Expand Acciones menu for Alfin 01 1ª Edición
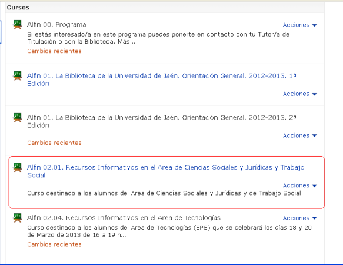The image size is (343, 265). [299, 94]
